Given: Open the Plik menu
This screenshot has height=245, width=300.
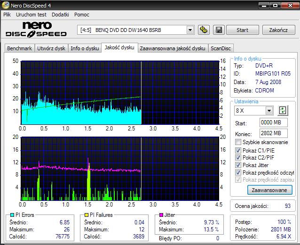Looking at the screenshot, I should click(x=7, y=15).
